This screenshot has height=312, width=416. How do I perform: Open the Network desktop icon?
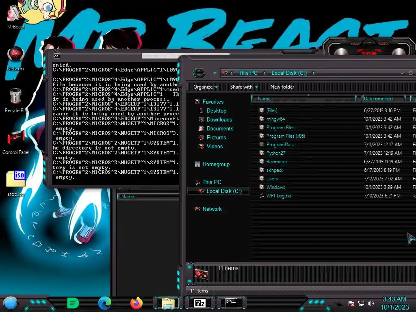point(16,59)
